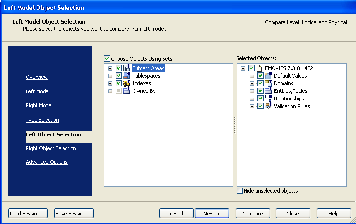Click the Save Session button

tap(74, 214)
